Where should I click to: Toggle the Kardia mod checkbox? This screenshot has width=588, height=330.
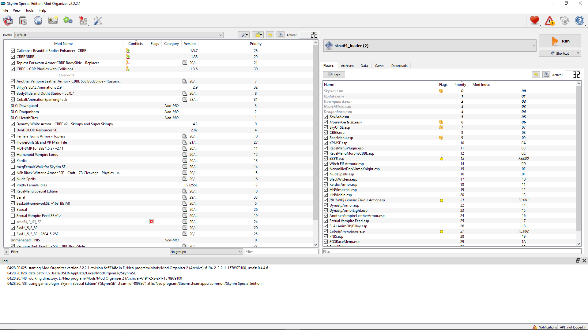[x=13, y=160]
